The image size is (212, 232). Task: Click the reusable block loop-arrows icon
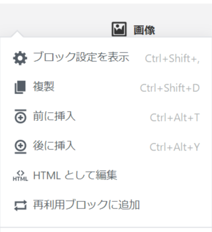coord(20,205)
